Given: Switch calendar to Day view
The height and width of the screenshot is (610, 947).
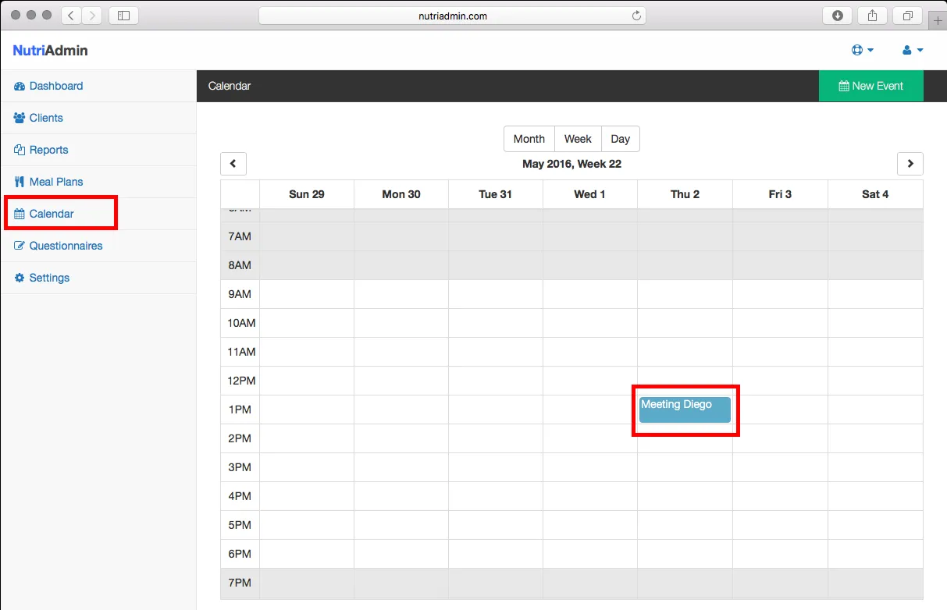Looking at the screenshot, I should tap(620, 139).
